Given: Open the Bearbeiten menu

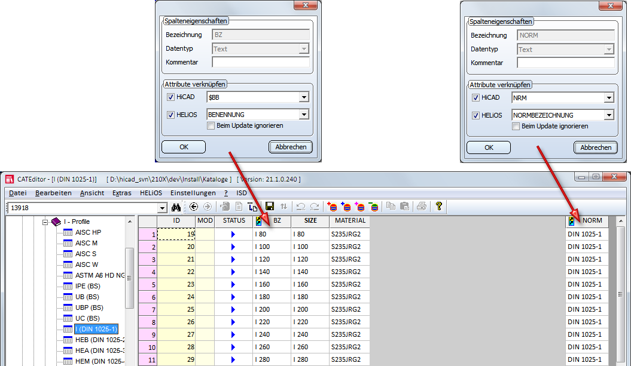Looking at the screenshot, I should point(53,193).
